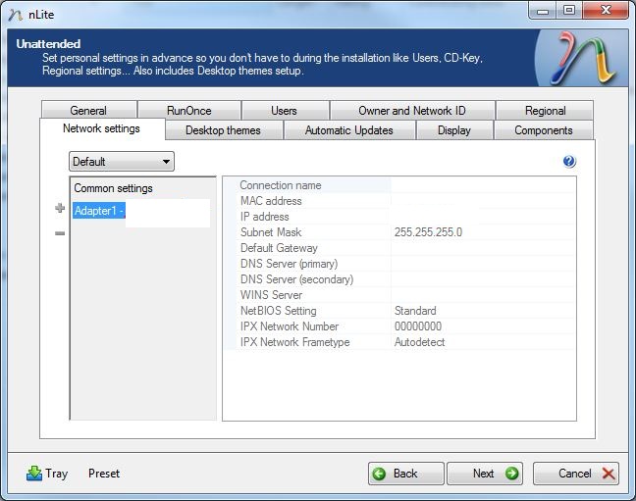Remove adapter using the minus icon
The image size is (636, 501).
coord(60,233)
